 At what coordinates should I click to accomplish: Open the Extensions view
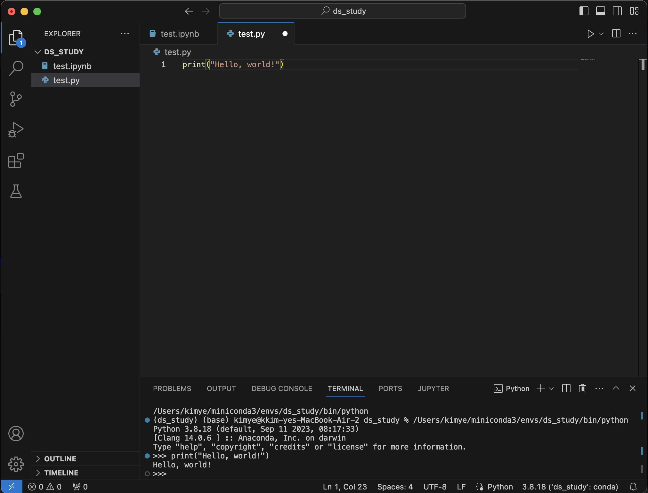click(x=16, y=160)
